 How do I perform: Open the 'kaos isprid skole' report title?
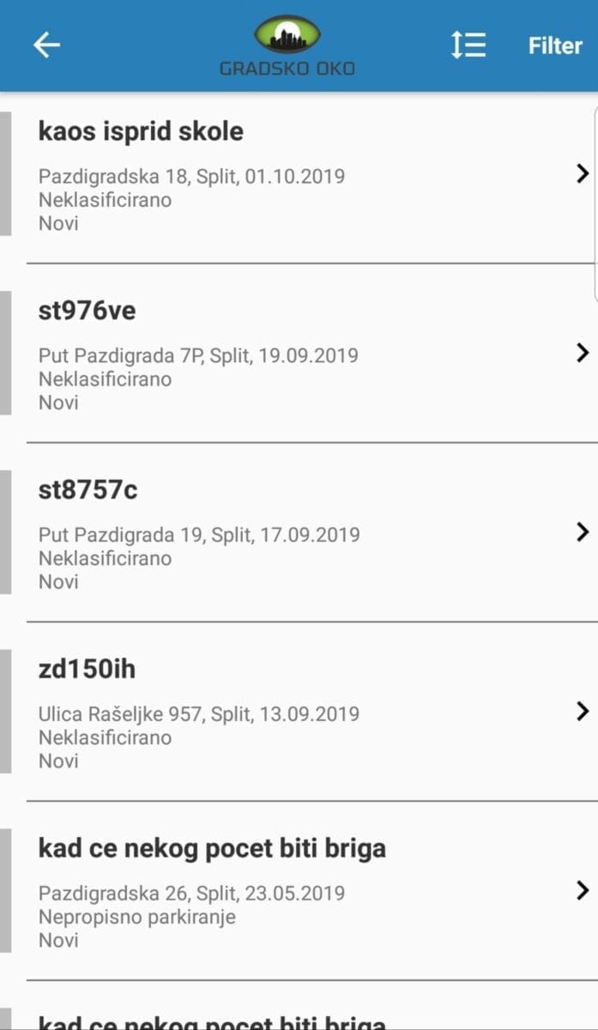pos(141,131)
